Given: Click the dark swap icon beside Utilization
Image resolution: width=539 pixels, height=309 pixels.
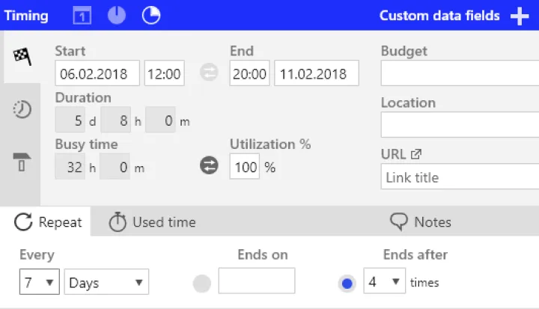Looking at the screenshot, I should (209, 165).
